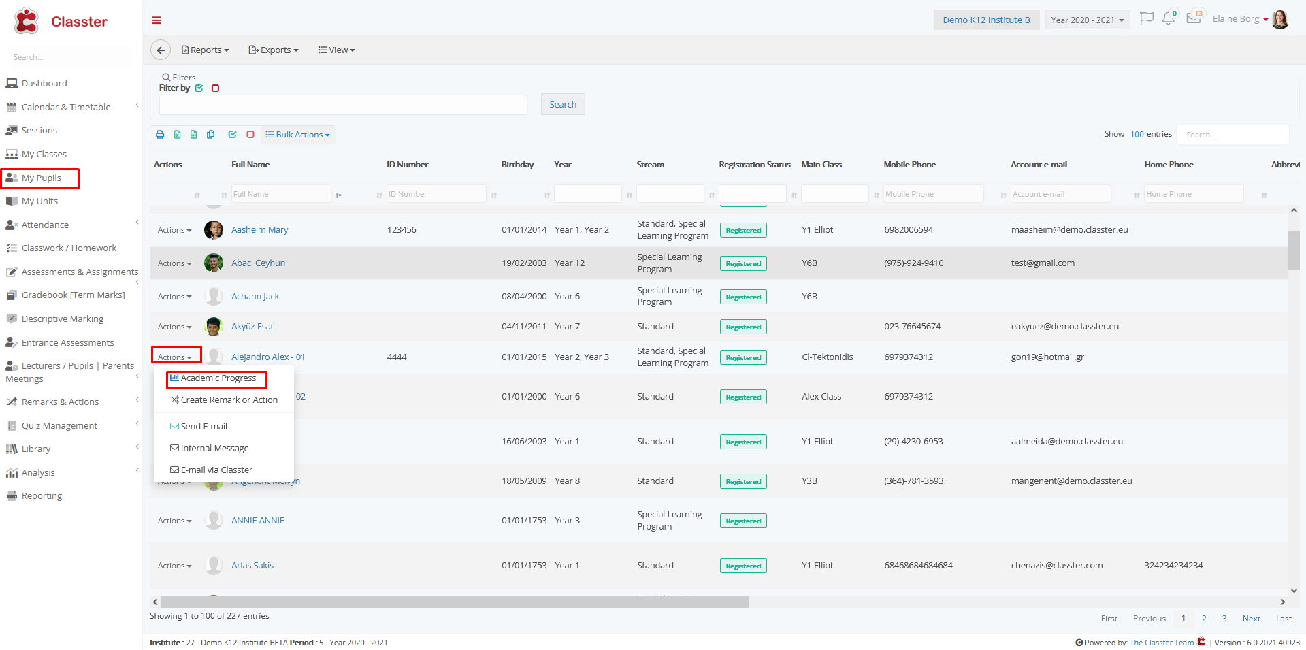Click the Demo K12 Institute B button
This screenshot has height=650, width=1306.
(x=986, y=20)
